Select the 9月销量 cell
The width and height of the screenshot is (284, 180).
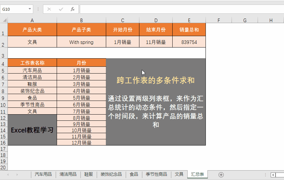coord(81,124)
